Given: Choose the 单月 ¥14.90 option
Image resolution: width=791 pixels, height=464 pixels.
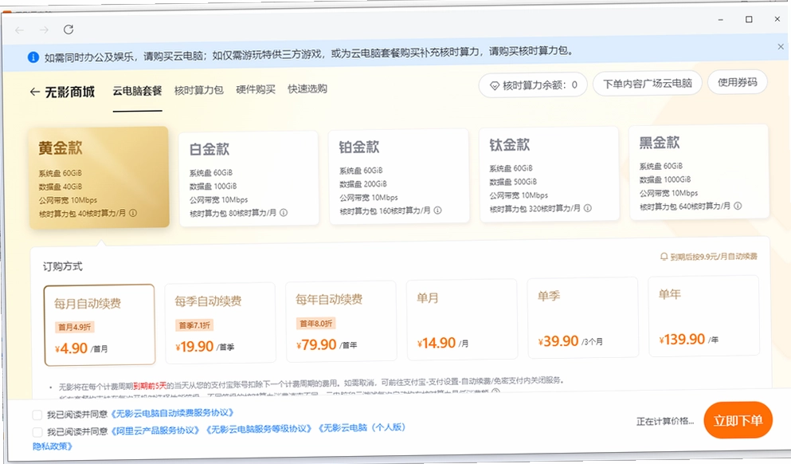Looking at the screenshot, I should tap(462, 319).
